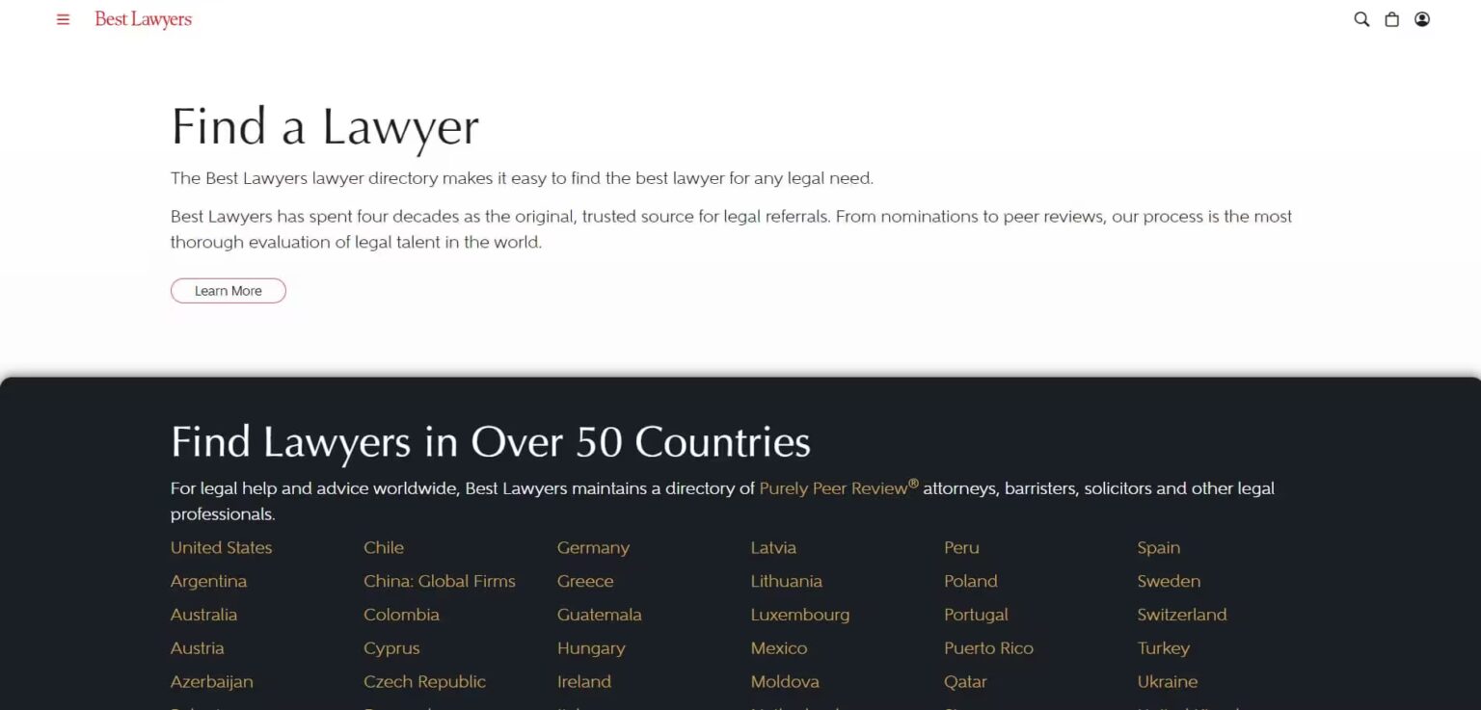Find lawyers in Qatar
Image resolution: width=1481 pixels, height=710 pixels.
(x=965, y=681)
